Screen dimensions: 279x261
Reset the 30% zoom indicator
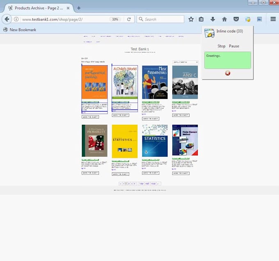click(115, 19)
